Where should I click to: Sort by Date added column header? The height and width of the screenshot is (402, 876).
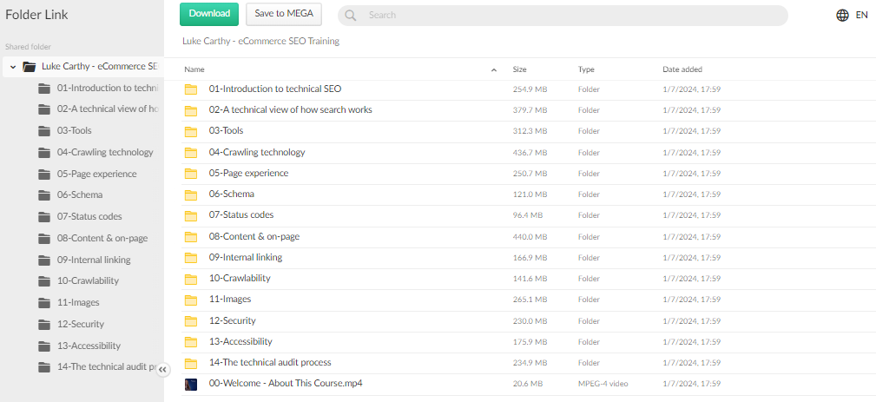pos(682,69)
